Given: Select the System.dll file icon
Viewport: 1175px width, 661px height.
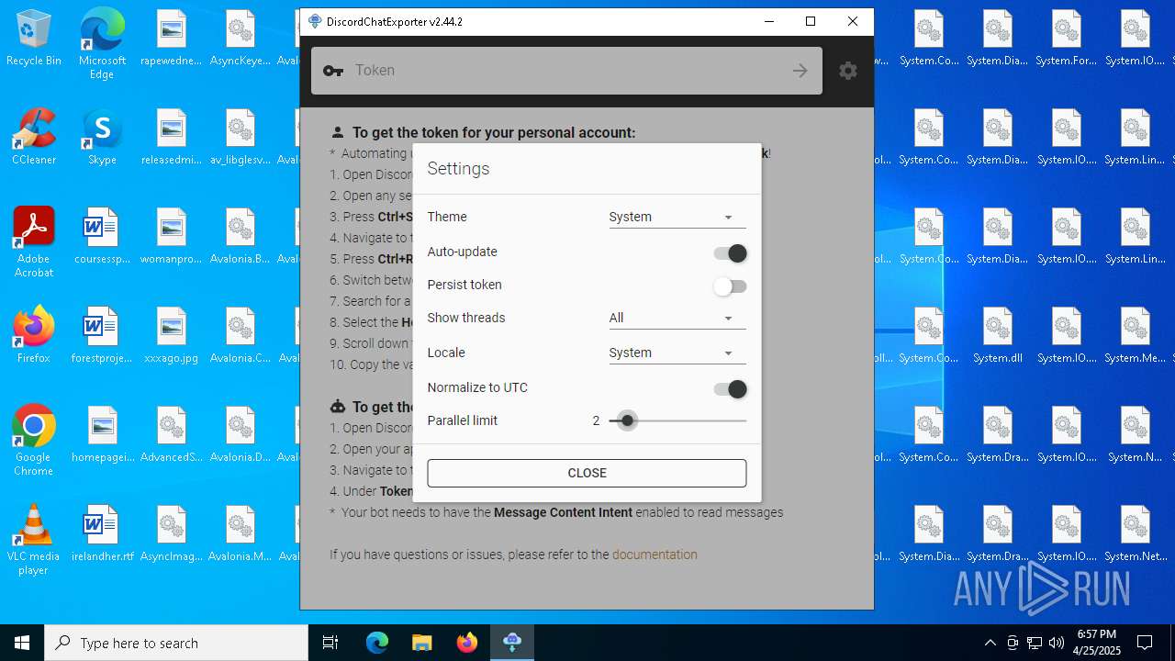Looking at the screenshot, I should (x=998, y=335).
